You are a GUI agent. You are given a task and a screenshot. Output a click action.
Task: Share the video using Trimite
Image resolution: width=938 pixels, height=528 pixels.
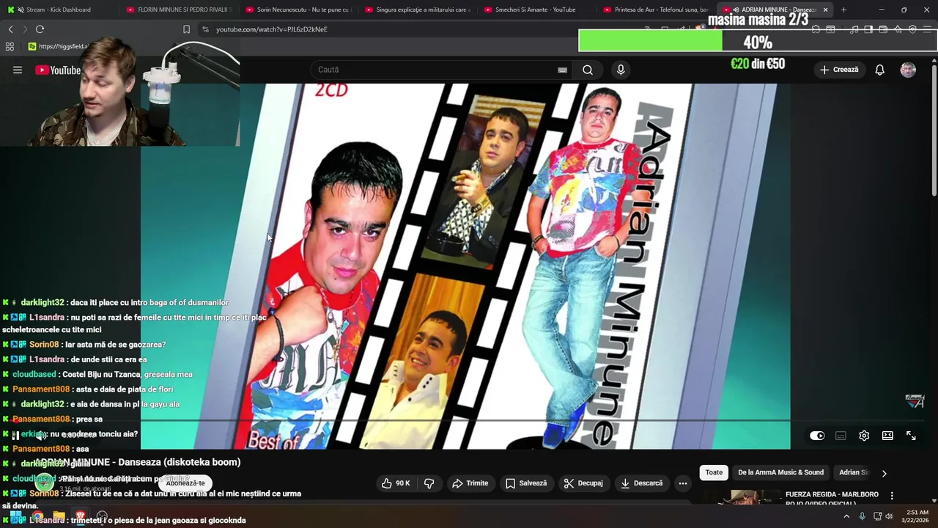[470, 483]
